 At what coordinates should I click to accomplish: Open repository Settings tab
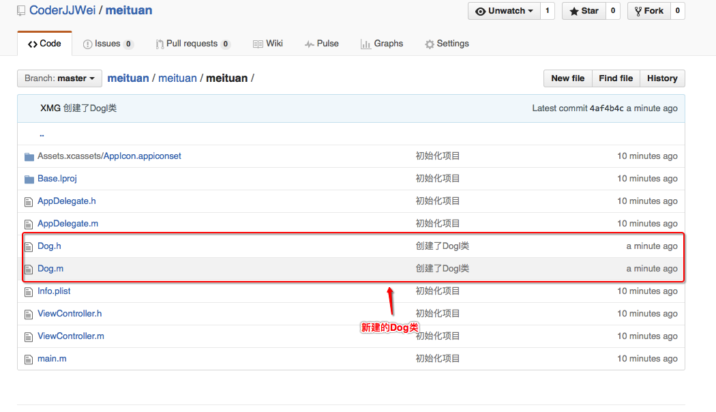click(447, 44)
